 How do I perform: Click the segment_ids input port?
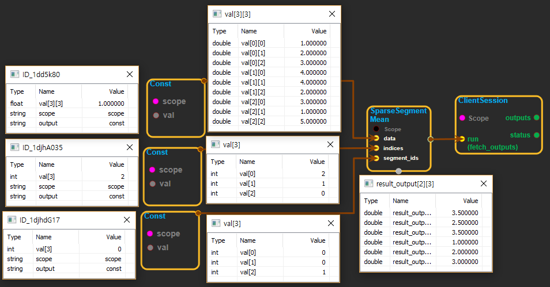[376, 158]
